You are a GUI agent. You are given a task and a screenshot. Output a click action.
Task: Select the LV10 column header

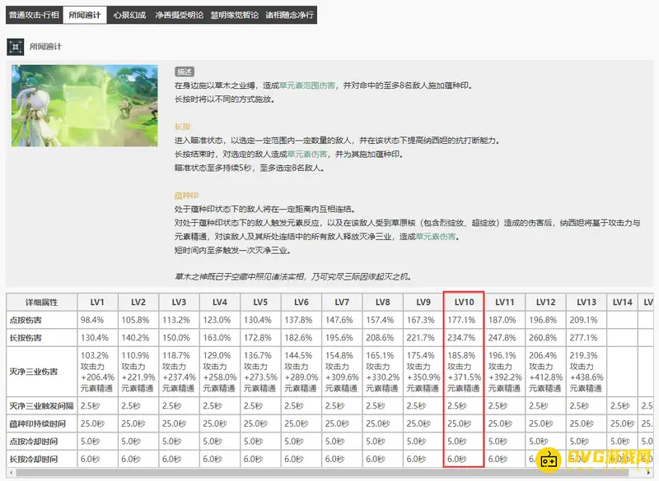pyautogui.click(x=462, y=302)
